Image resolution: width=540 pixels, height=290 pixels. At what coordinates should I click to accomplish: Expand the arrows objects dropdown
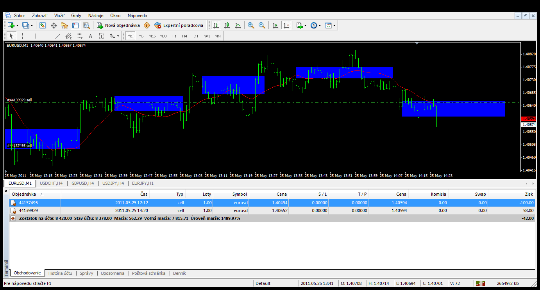point(118,36)
